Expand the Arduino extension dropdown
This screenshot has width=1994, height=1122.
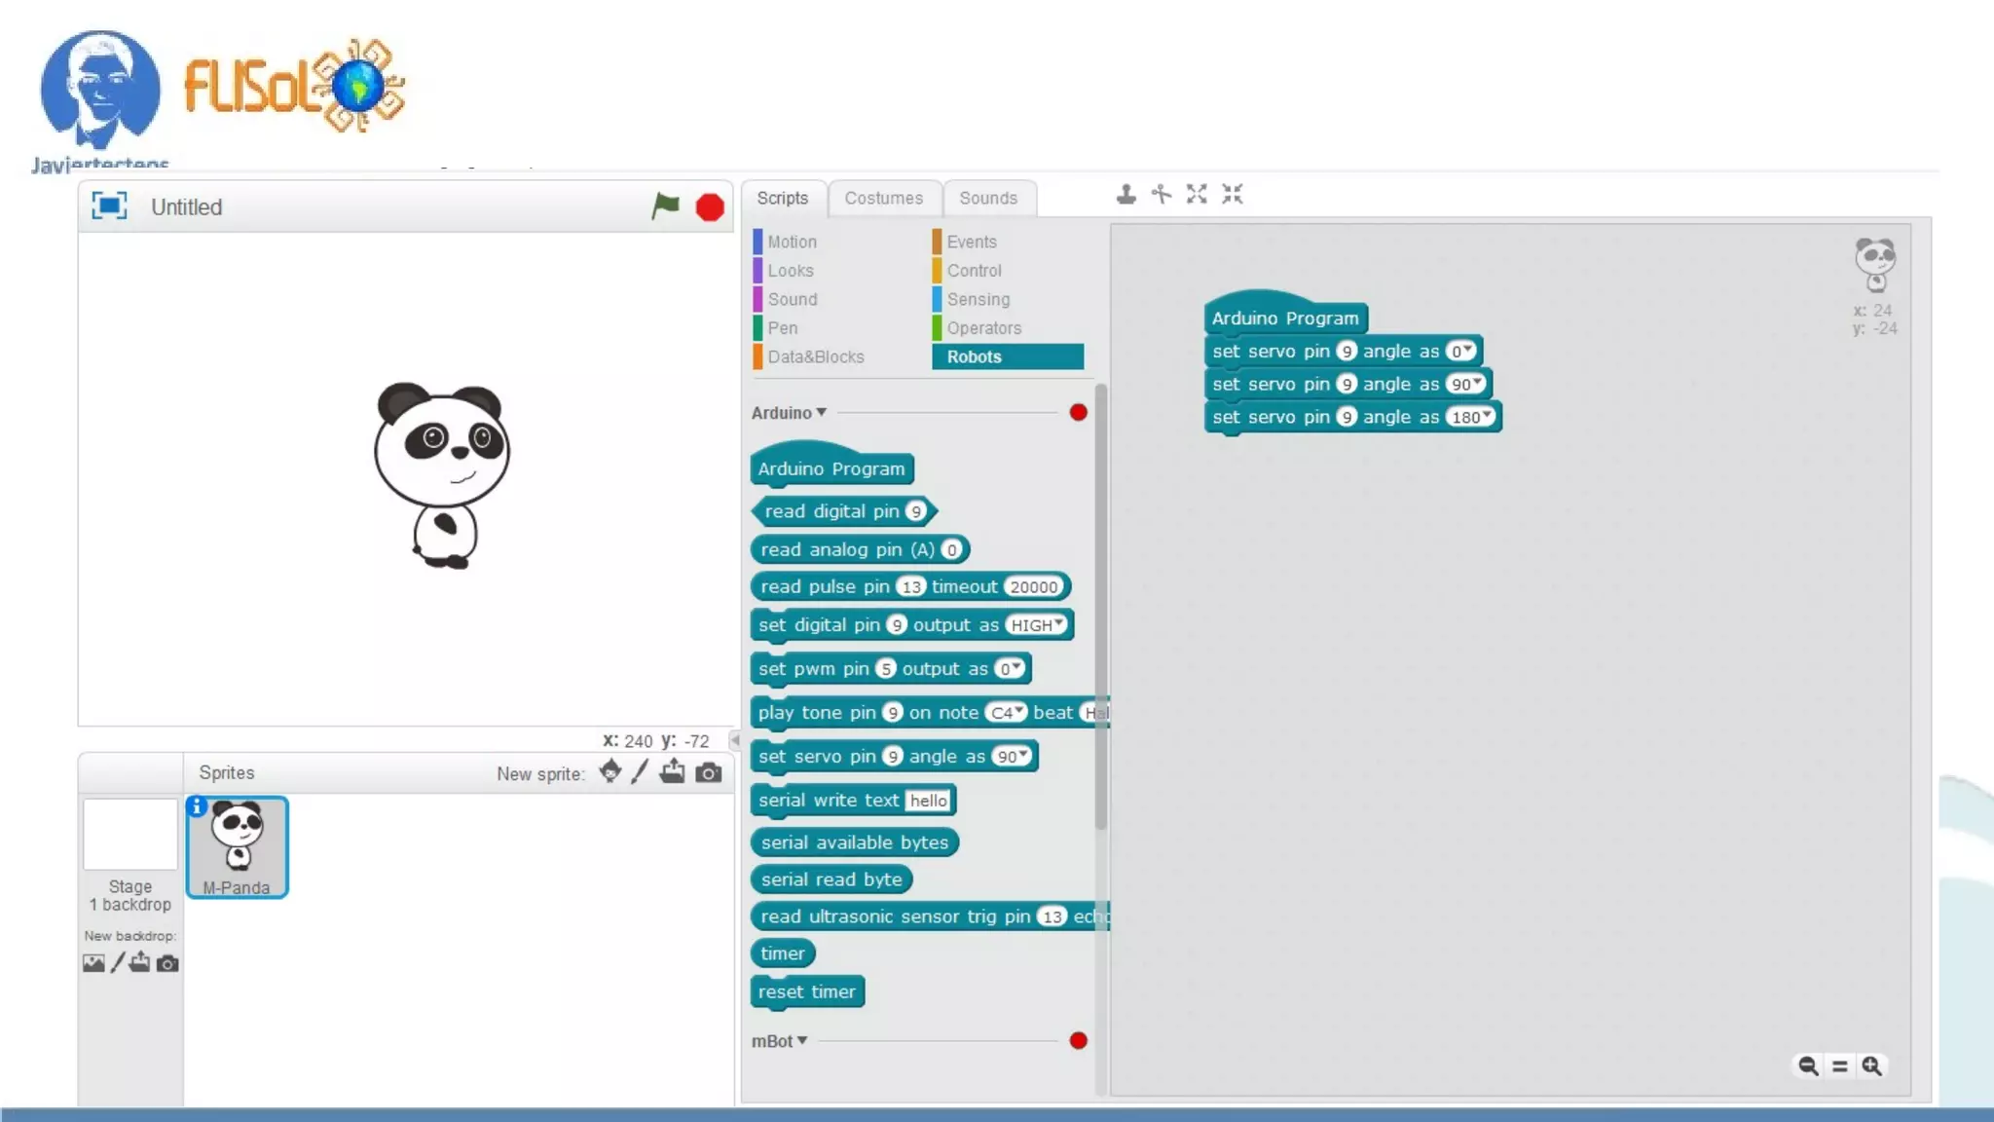[x=821, y=412]
